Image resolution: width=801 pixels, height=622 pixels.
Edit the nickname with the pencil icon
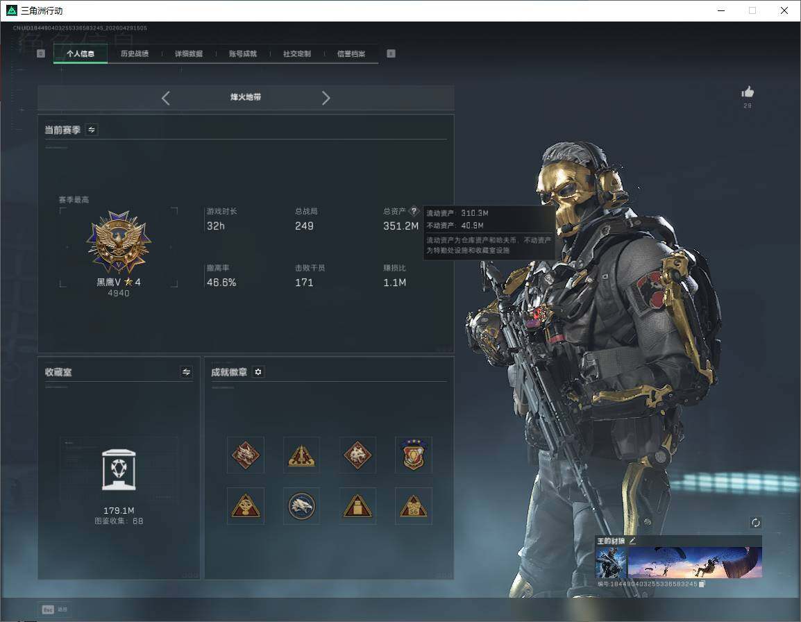point(632,540)
